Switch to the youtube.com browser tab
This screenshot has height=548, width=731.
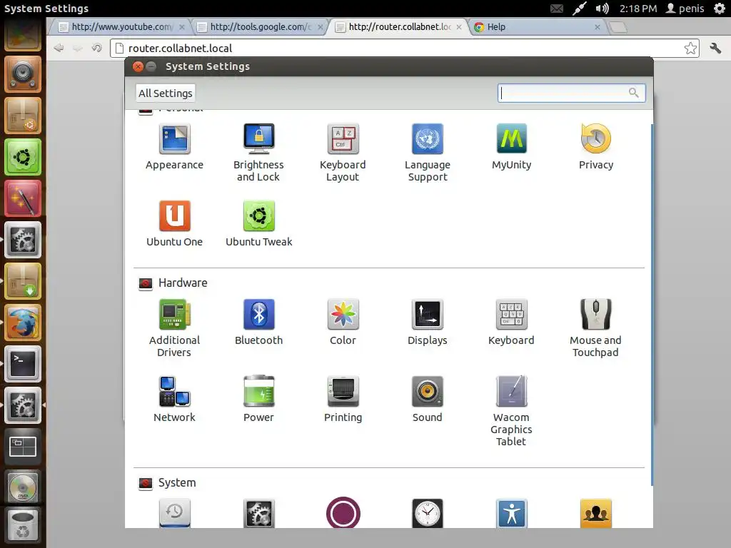click(121, 27)
